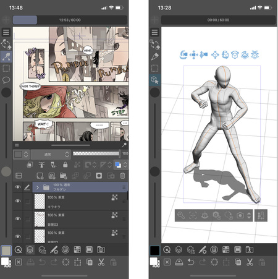Toggle visibility eye of フキダシ folder
Image resolution: width=278 pixels, height=279 pixels.
[x=18, y=187]
